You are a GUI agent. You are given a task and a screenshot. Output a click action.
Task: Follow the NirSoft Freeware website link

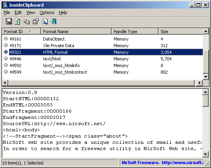coord(162,163)
